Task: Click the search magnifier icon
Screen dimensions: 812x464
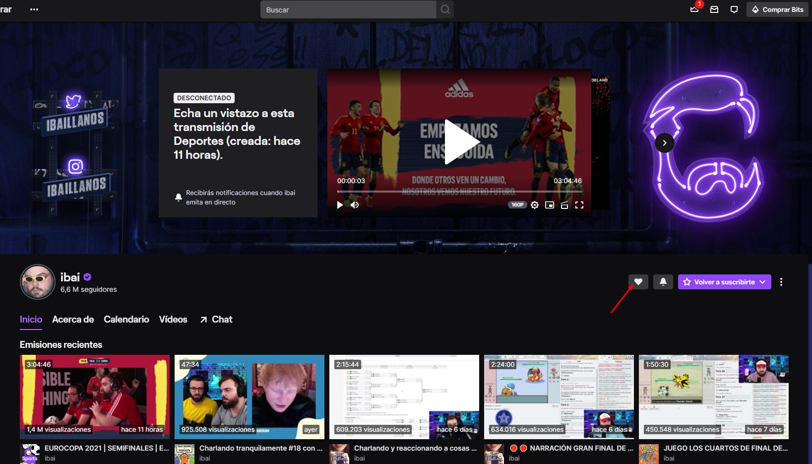Action: tap(445, 9)
